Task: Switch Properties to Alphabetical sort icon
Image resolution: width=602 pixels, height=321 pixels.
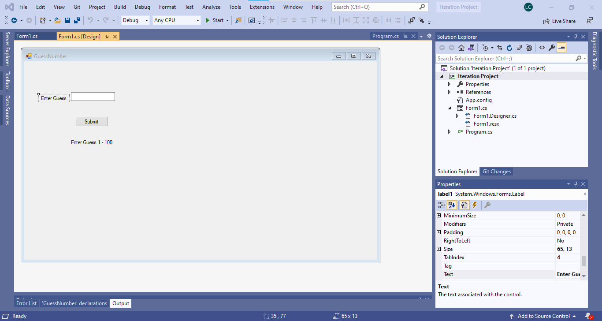Action: pyautogui.click(x=451, y=205)
